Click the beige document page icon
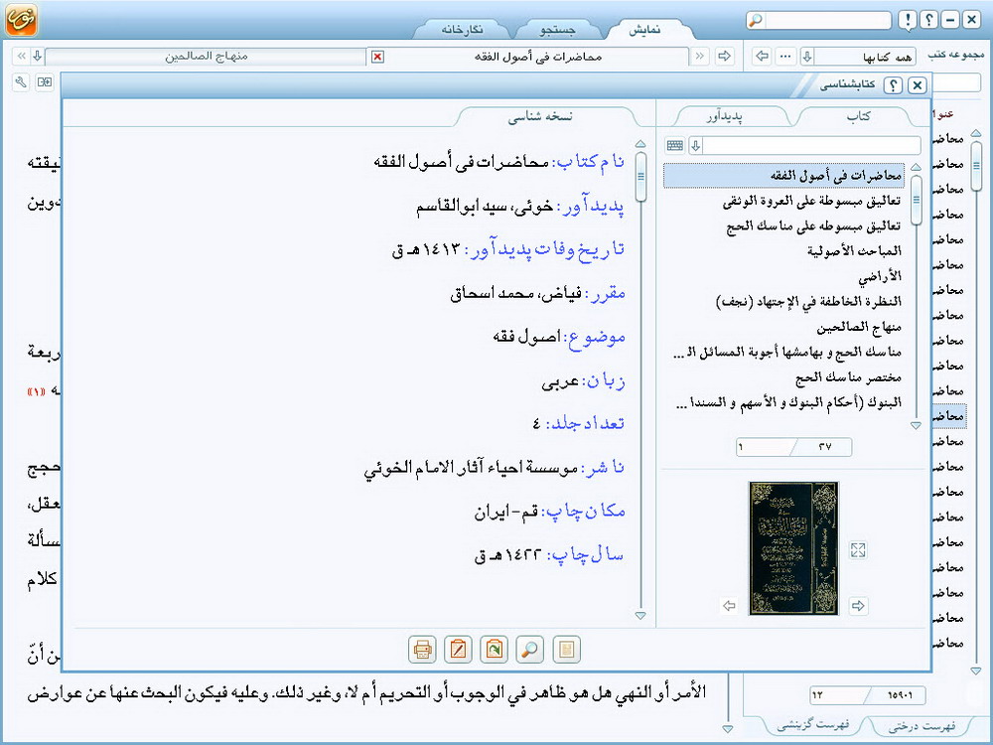This screenshot has width=993, height=745. (566, 650)
